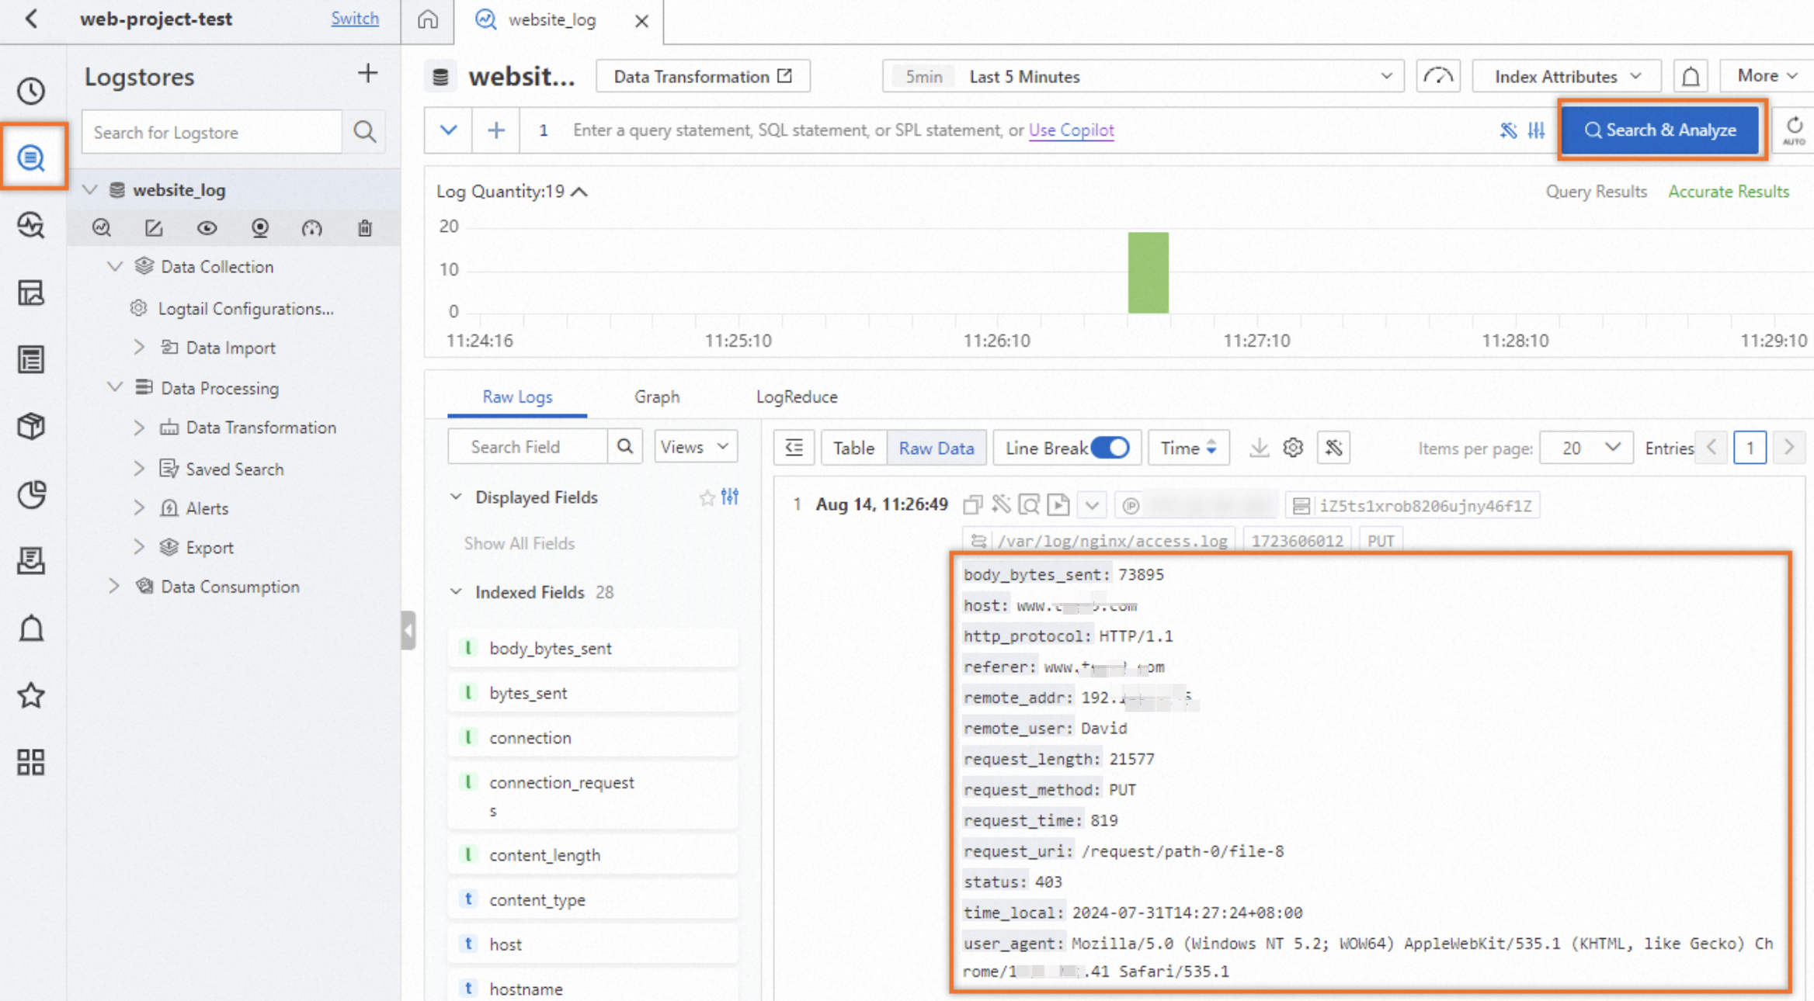Click the eye icon under website_log
Viewport: 1814px width, 1001px height.
point(207,228)
